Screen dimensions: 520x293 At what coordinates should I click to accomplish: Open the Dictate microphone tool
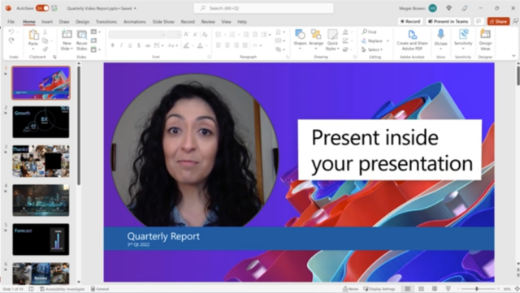(440, 34)
